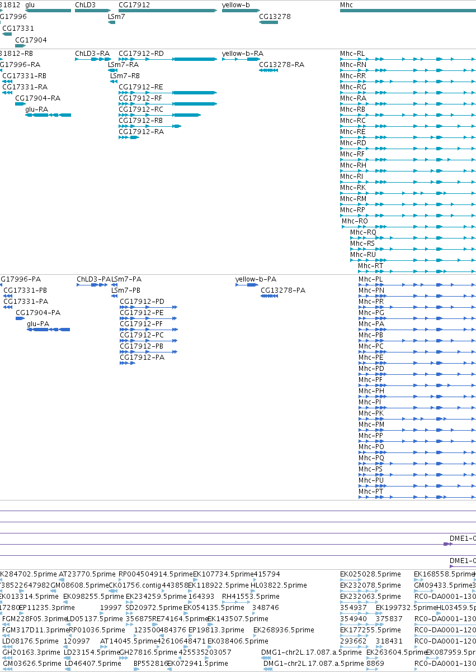Click protein CG13278-PA
Screen dimensions: 476x672
[283, 290]
